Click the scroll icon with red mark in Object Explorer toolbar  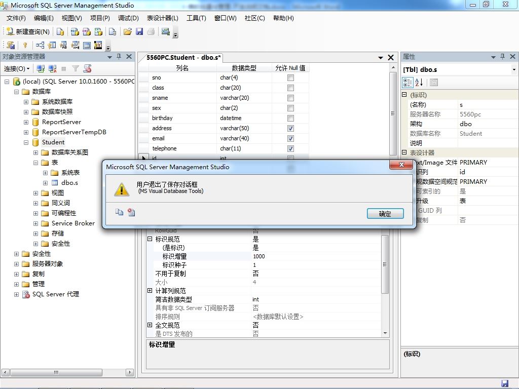coord(87,69)
